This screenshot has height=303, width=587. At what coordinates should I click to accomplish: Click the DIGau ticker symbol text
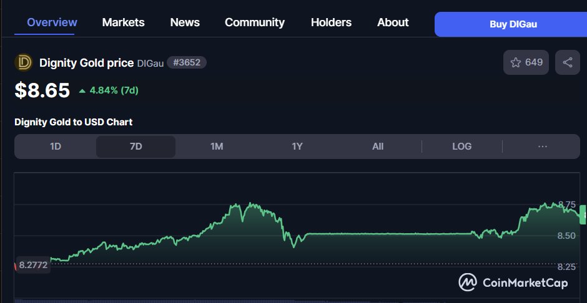[150, 64]
